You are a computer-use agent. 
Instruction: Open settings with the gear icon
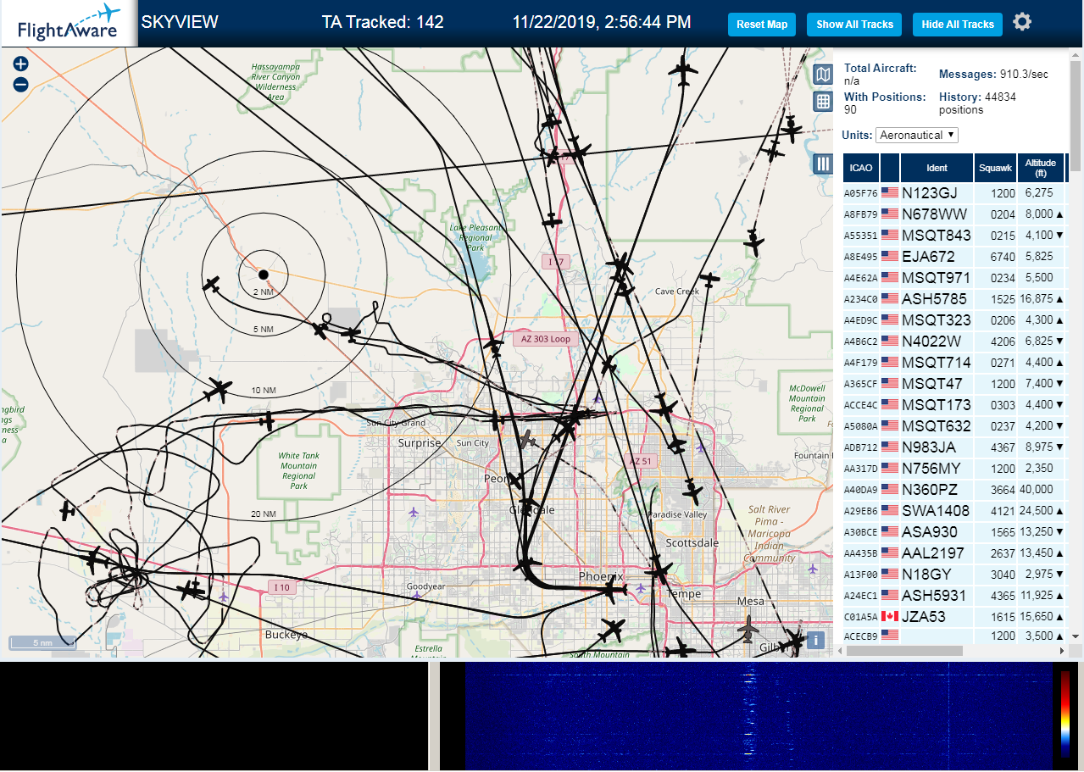(1022, 22)
